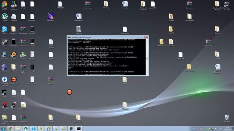This screenshot has width=234, height=131.
Task: Select the MATRIX.TXT file on desktop
Action: coord(60,5)
